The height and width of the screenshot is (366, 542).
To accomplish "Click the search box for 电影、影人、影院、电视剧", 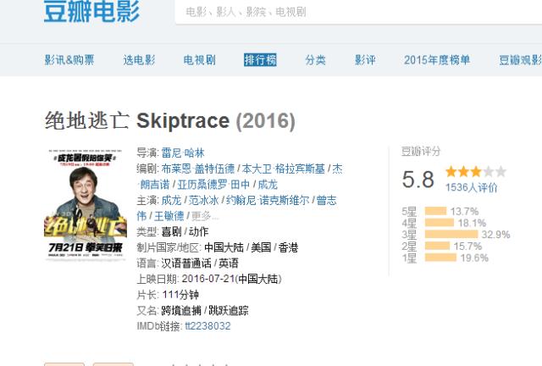I will pyautogui.click(x=356, y=12).
